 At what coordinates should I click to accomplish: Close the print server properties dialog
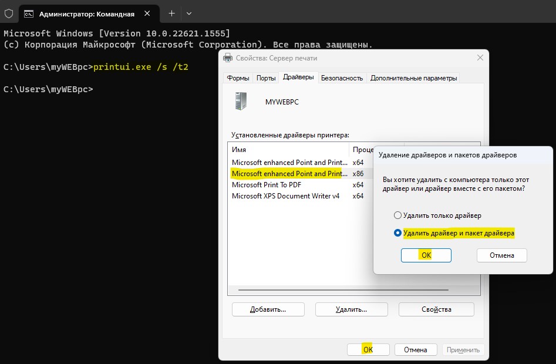(480, 58)
